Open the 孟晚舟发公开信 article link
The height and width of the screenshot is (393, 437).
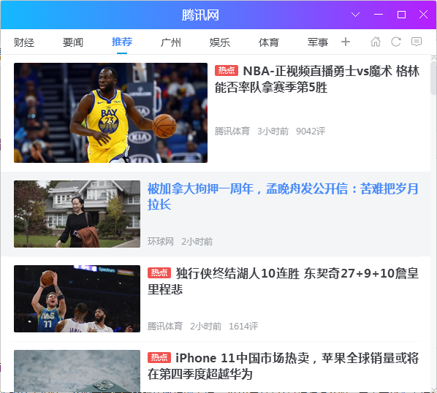283,196
